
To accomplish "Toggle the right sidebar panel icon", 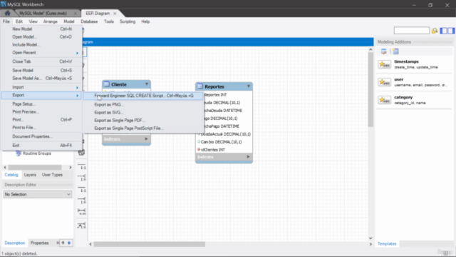I will (x=451, y=31).
